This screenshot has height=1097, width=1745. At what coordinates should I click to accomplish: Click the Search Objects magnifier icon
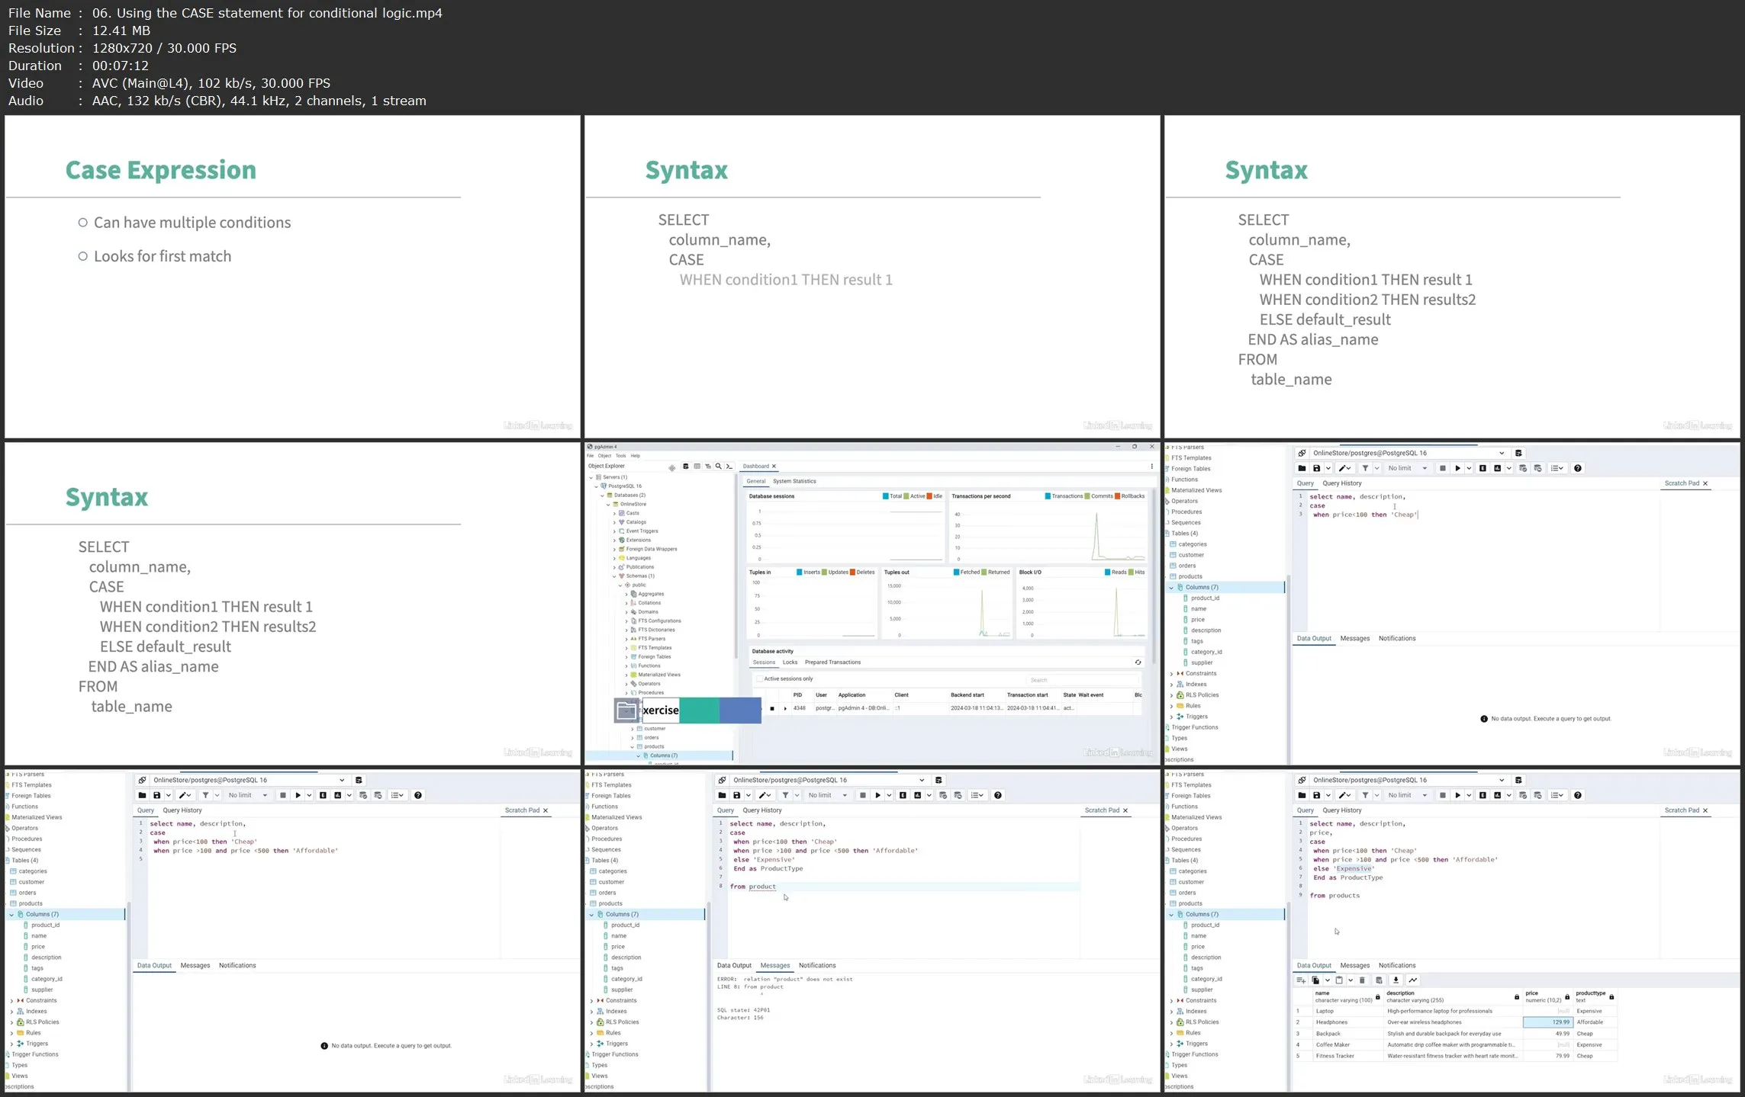pos(718,466)
